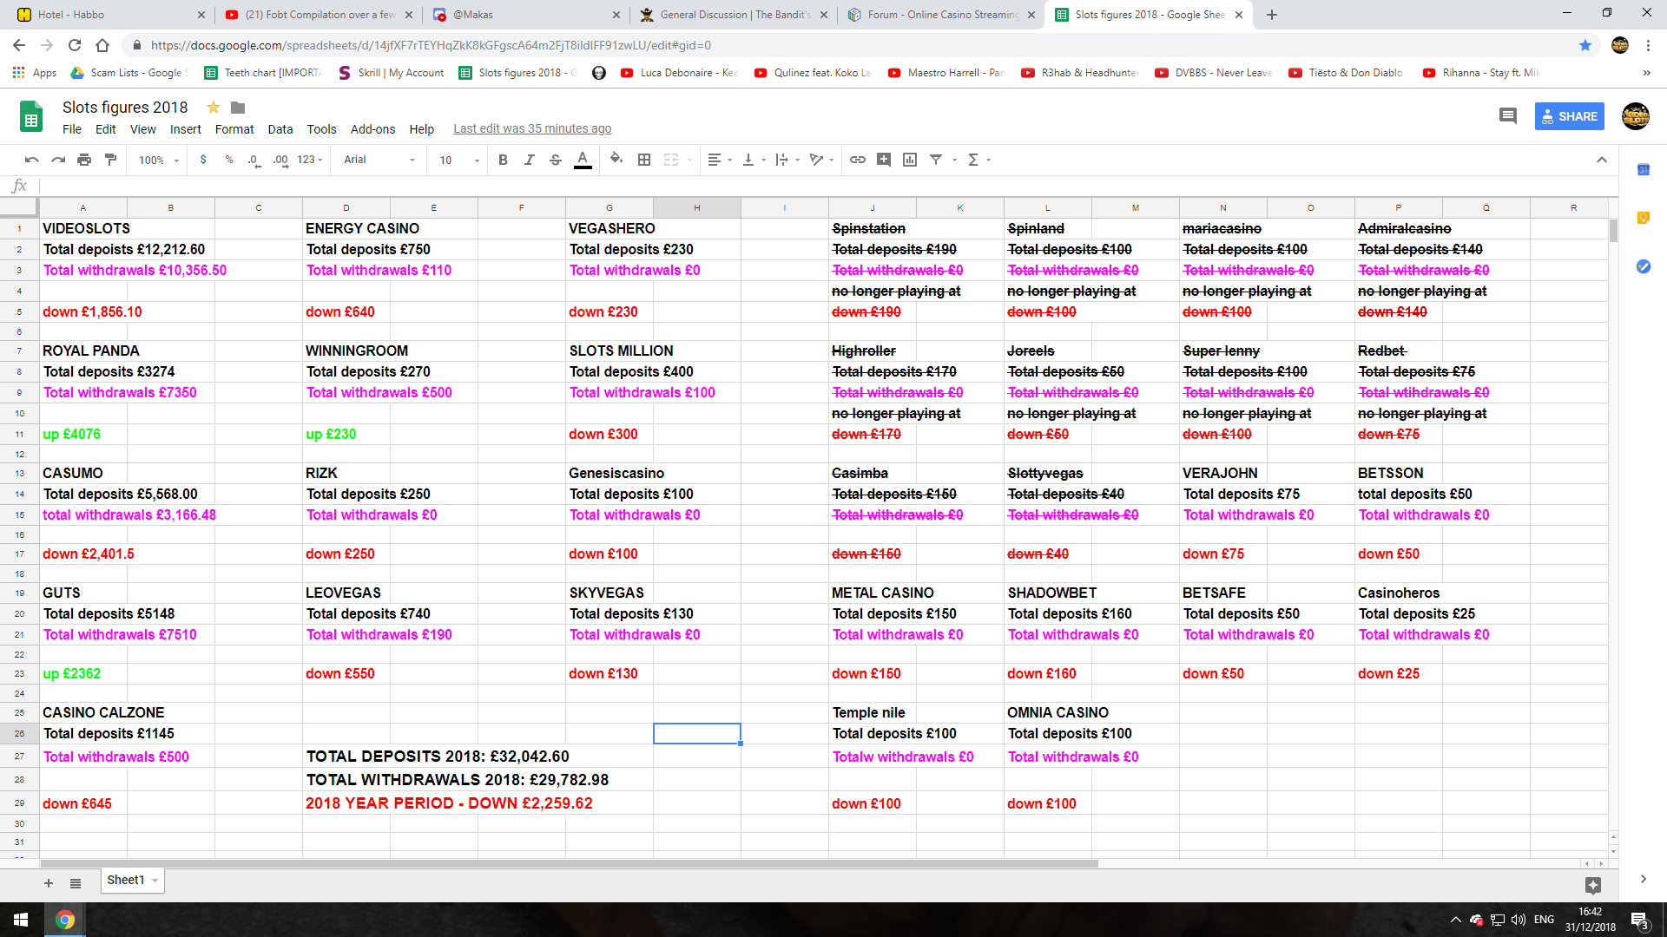1667x937 pixels.
Task: Toggle strikethrough formatting
Action: [x=556, y=160]
